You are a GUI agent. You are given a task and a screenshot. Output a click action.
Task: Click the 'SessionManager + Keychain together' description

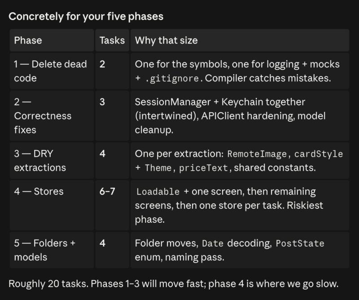click(x=220, y=102)
